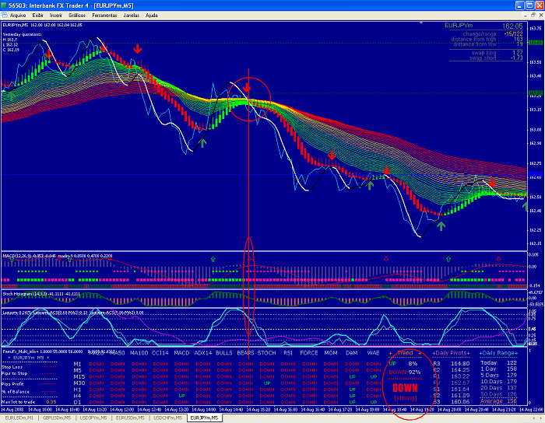Restore the inner chart window in menu bar
545x423 pixels.
point(533,16)
